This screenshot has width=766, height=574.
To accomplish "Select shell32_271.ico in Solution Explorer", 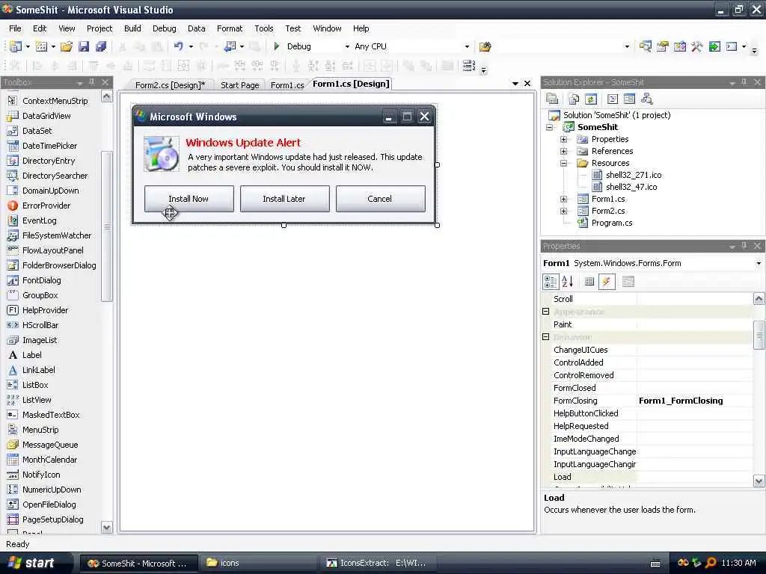I will (633, 175).
